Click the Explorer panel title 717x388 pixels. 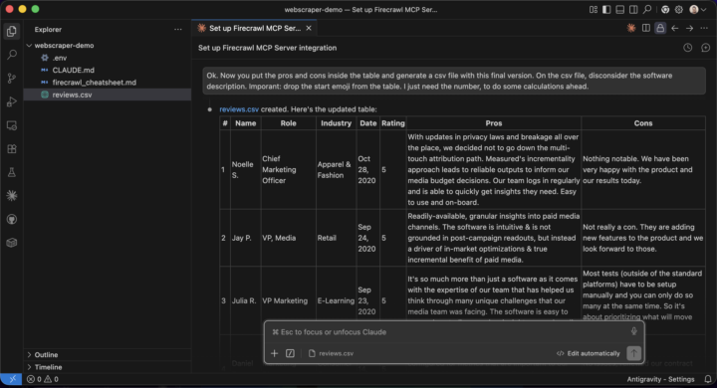pyautogui.click(x=48, y=29)
